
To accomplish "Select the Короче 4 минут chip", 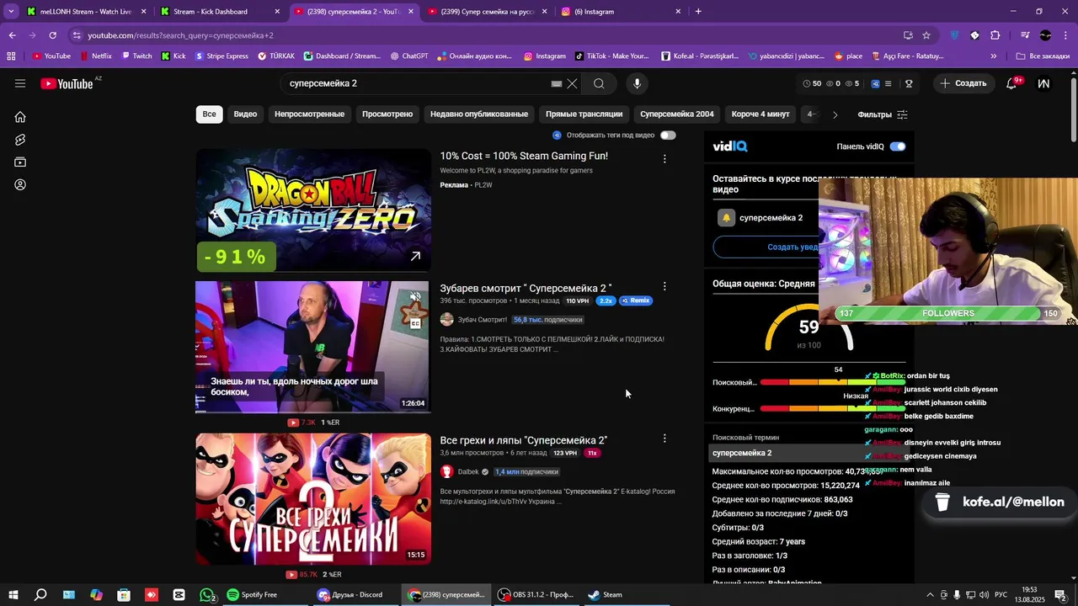I will (760, 114).
